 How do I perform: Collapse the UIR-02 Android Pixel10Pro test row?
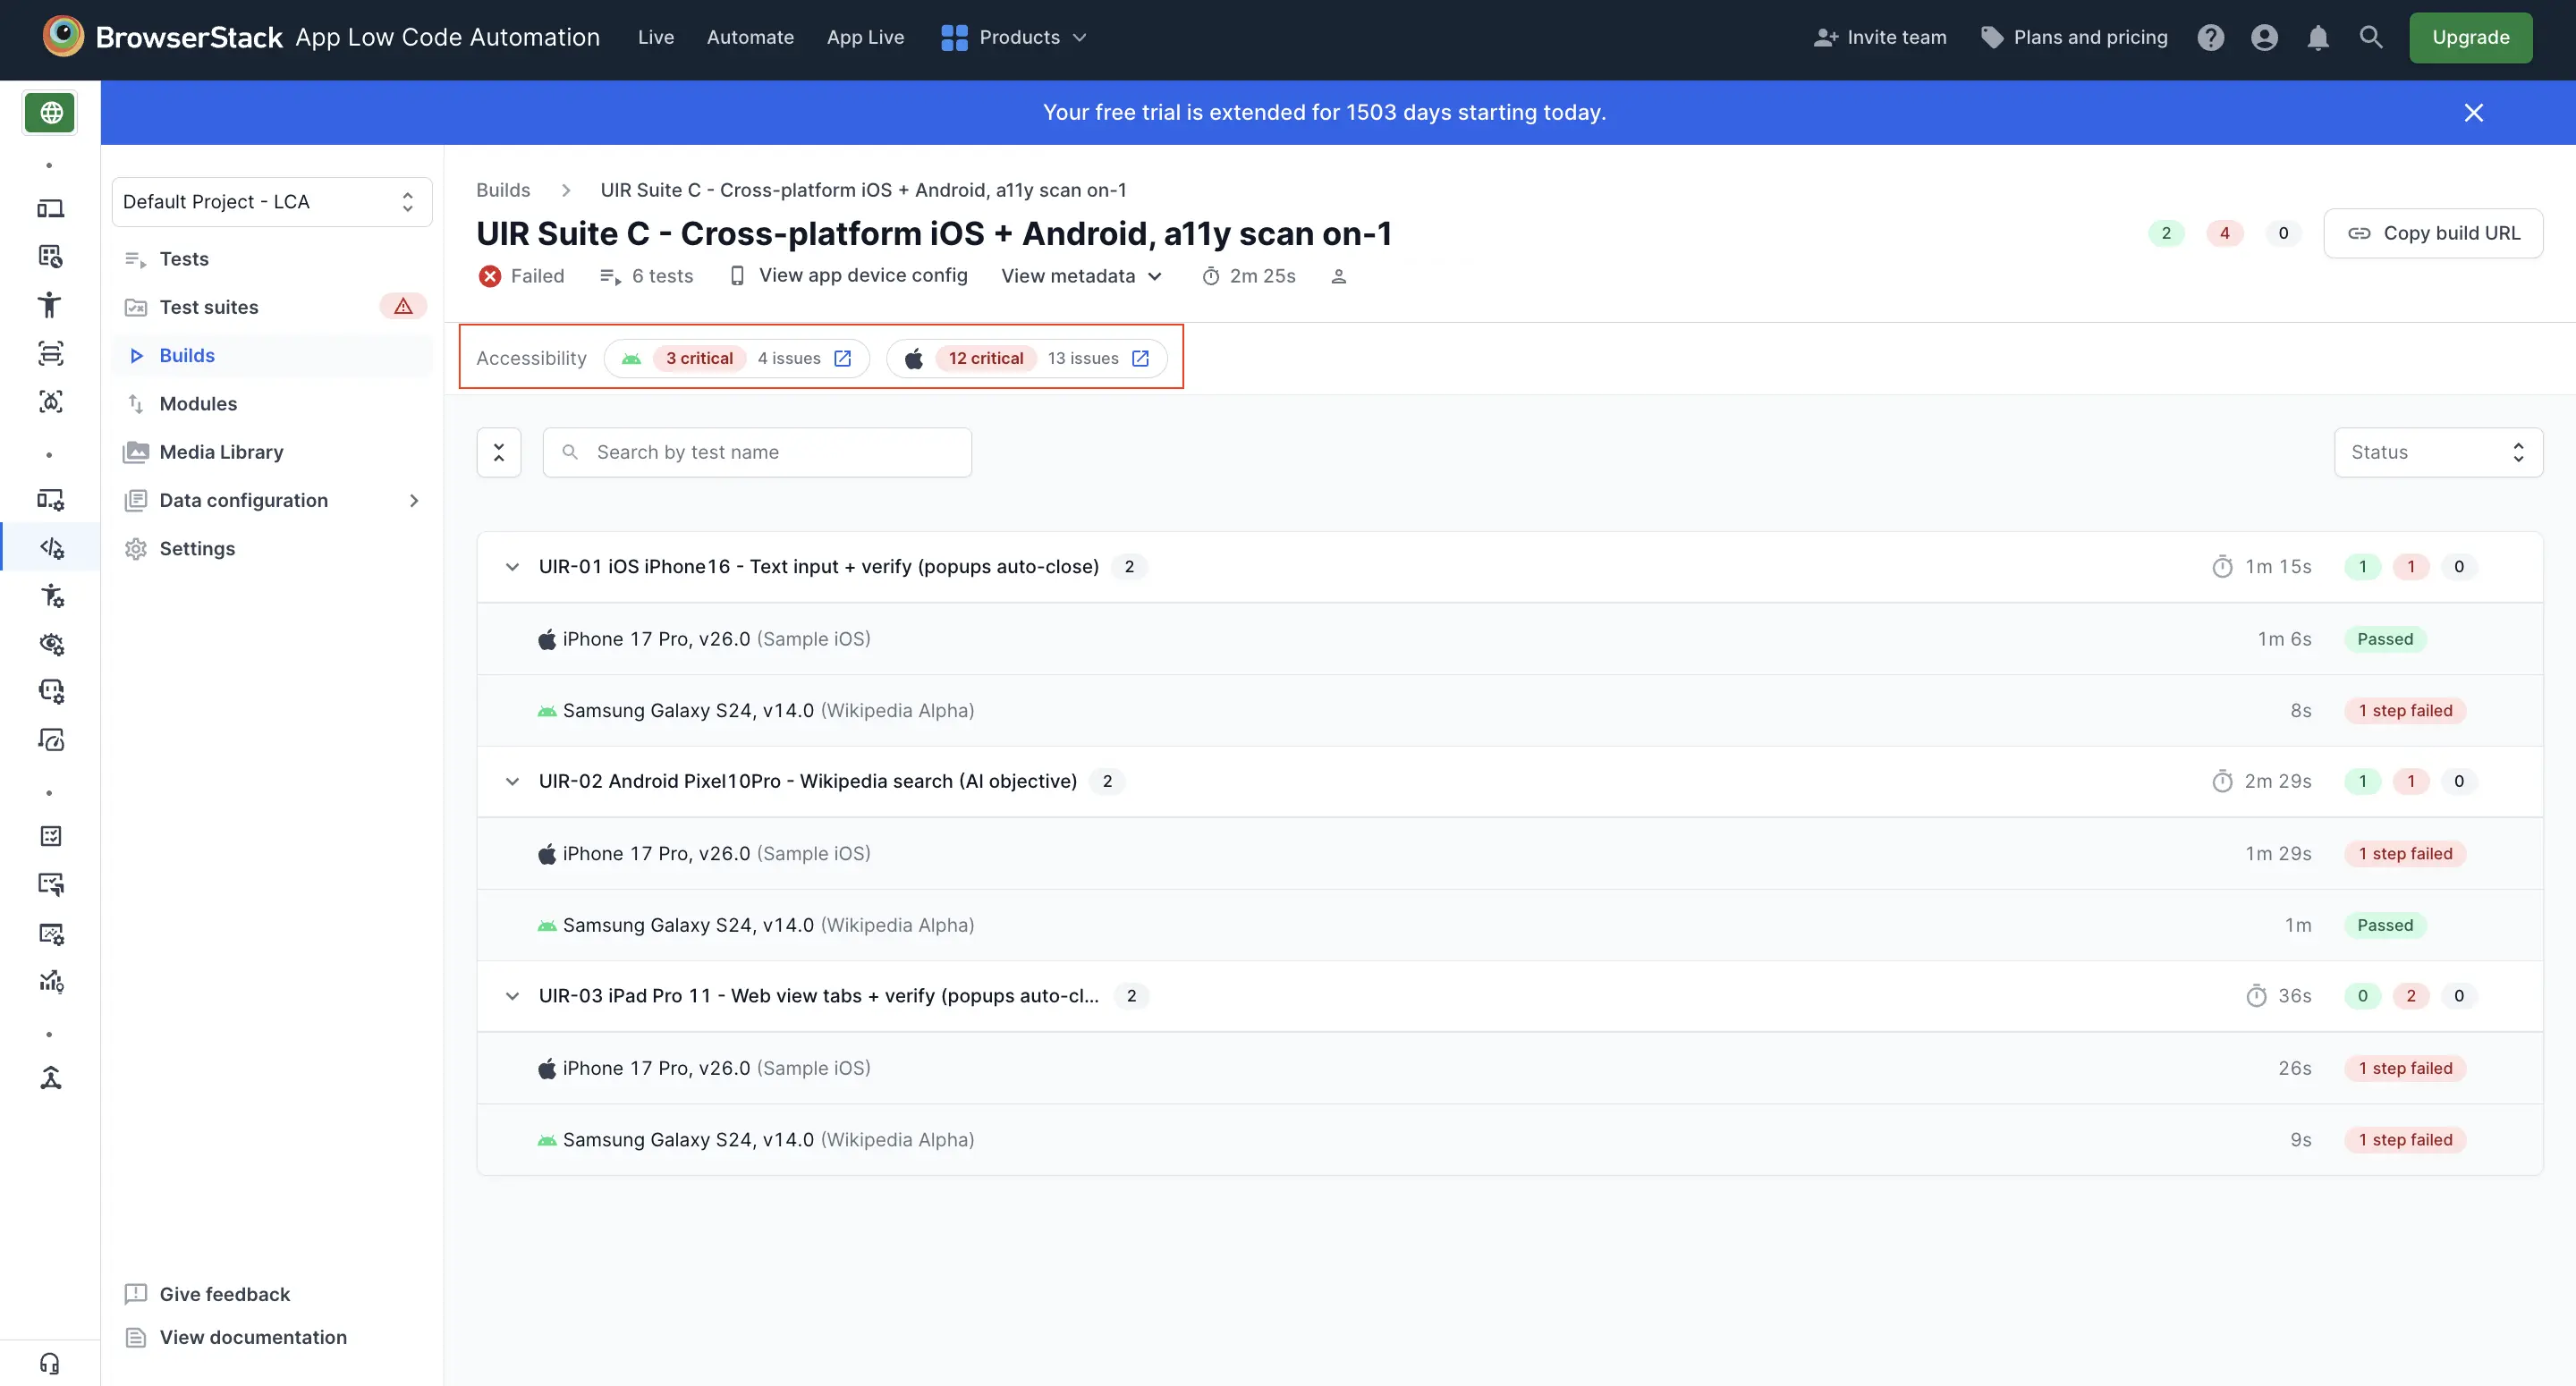[512, 781]
